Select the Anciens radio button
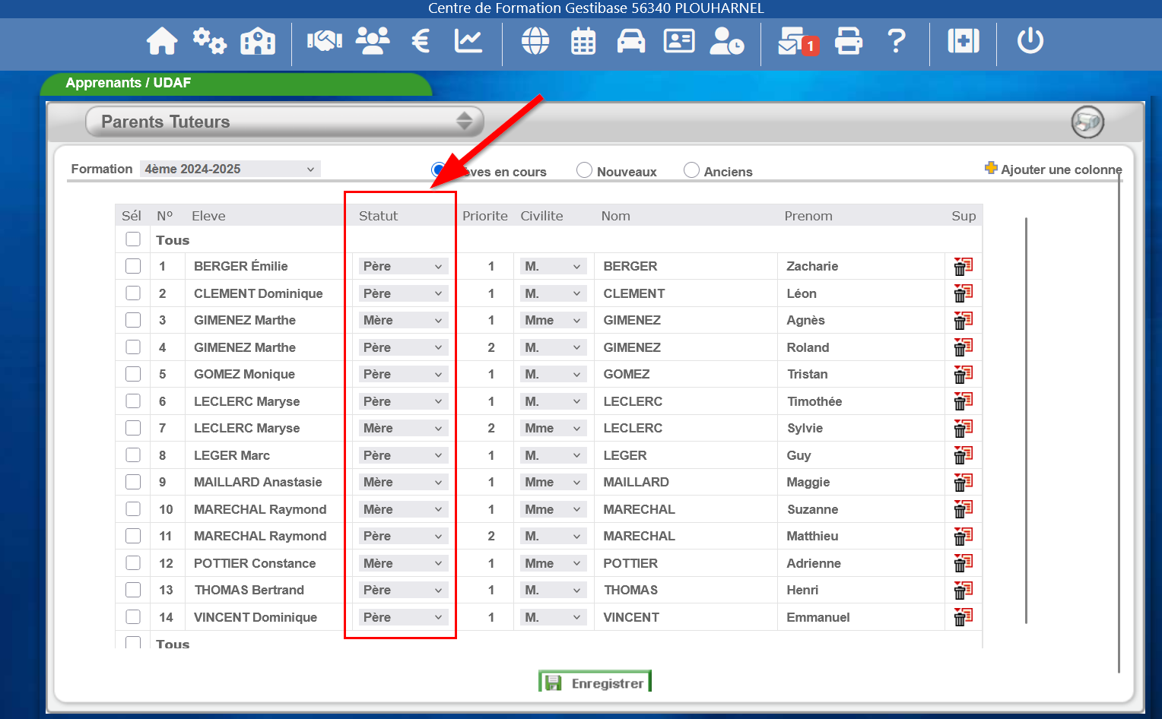 point(691,170)
